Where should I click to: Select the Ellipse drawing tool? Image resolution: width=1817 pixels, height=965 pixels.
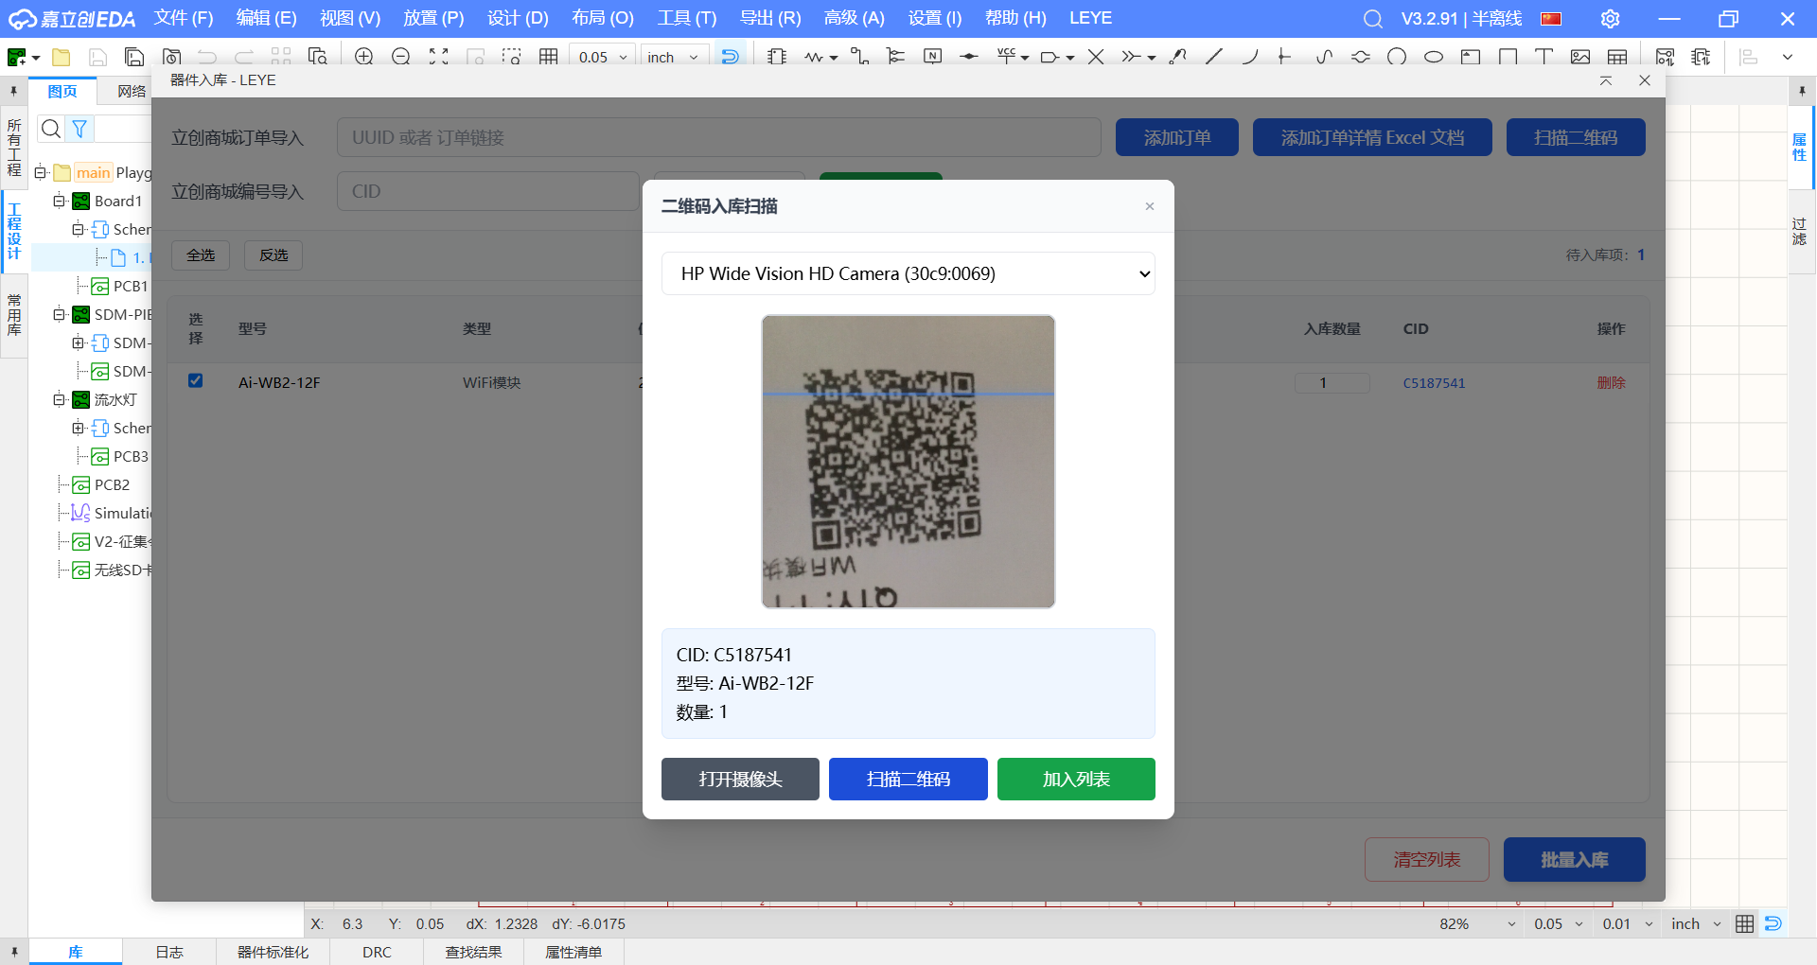click(x=1434, y=57)
